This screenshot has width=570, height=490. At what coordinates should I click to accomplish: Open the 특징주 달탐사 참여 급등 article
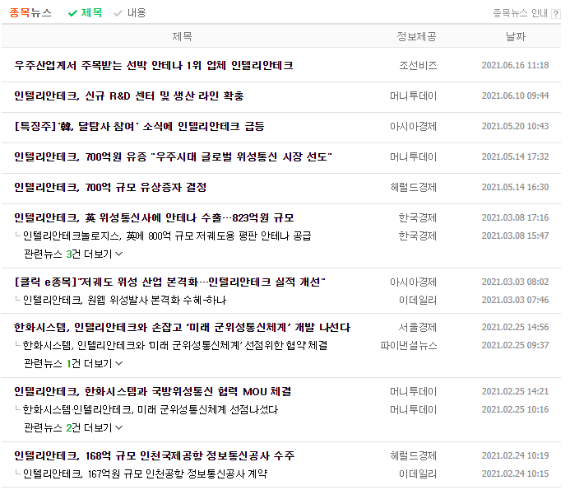[x=139, y=126]
